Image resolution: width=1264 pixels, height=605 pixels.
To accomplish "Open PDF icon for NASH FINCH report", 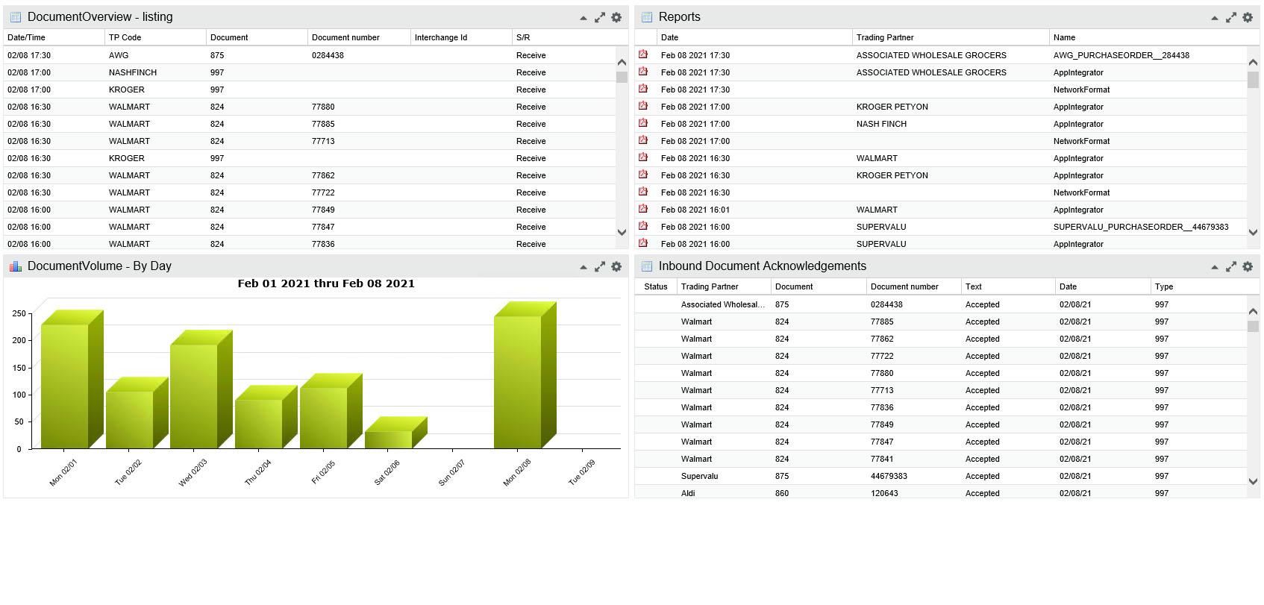I will [643, 123].
